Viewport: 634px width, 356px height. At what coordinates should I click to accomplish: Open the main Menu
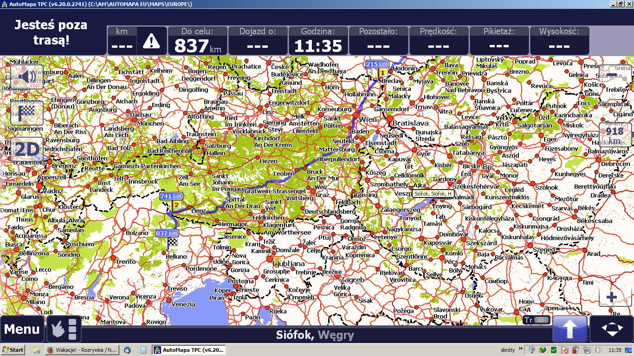click(x=22, y=330)
